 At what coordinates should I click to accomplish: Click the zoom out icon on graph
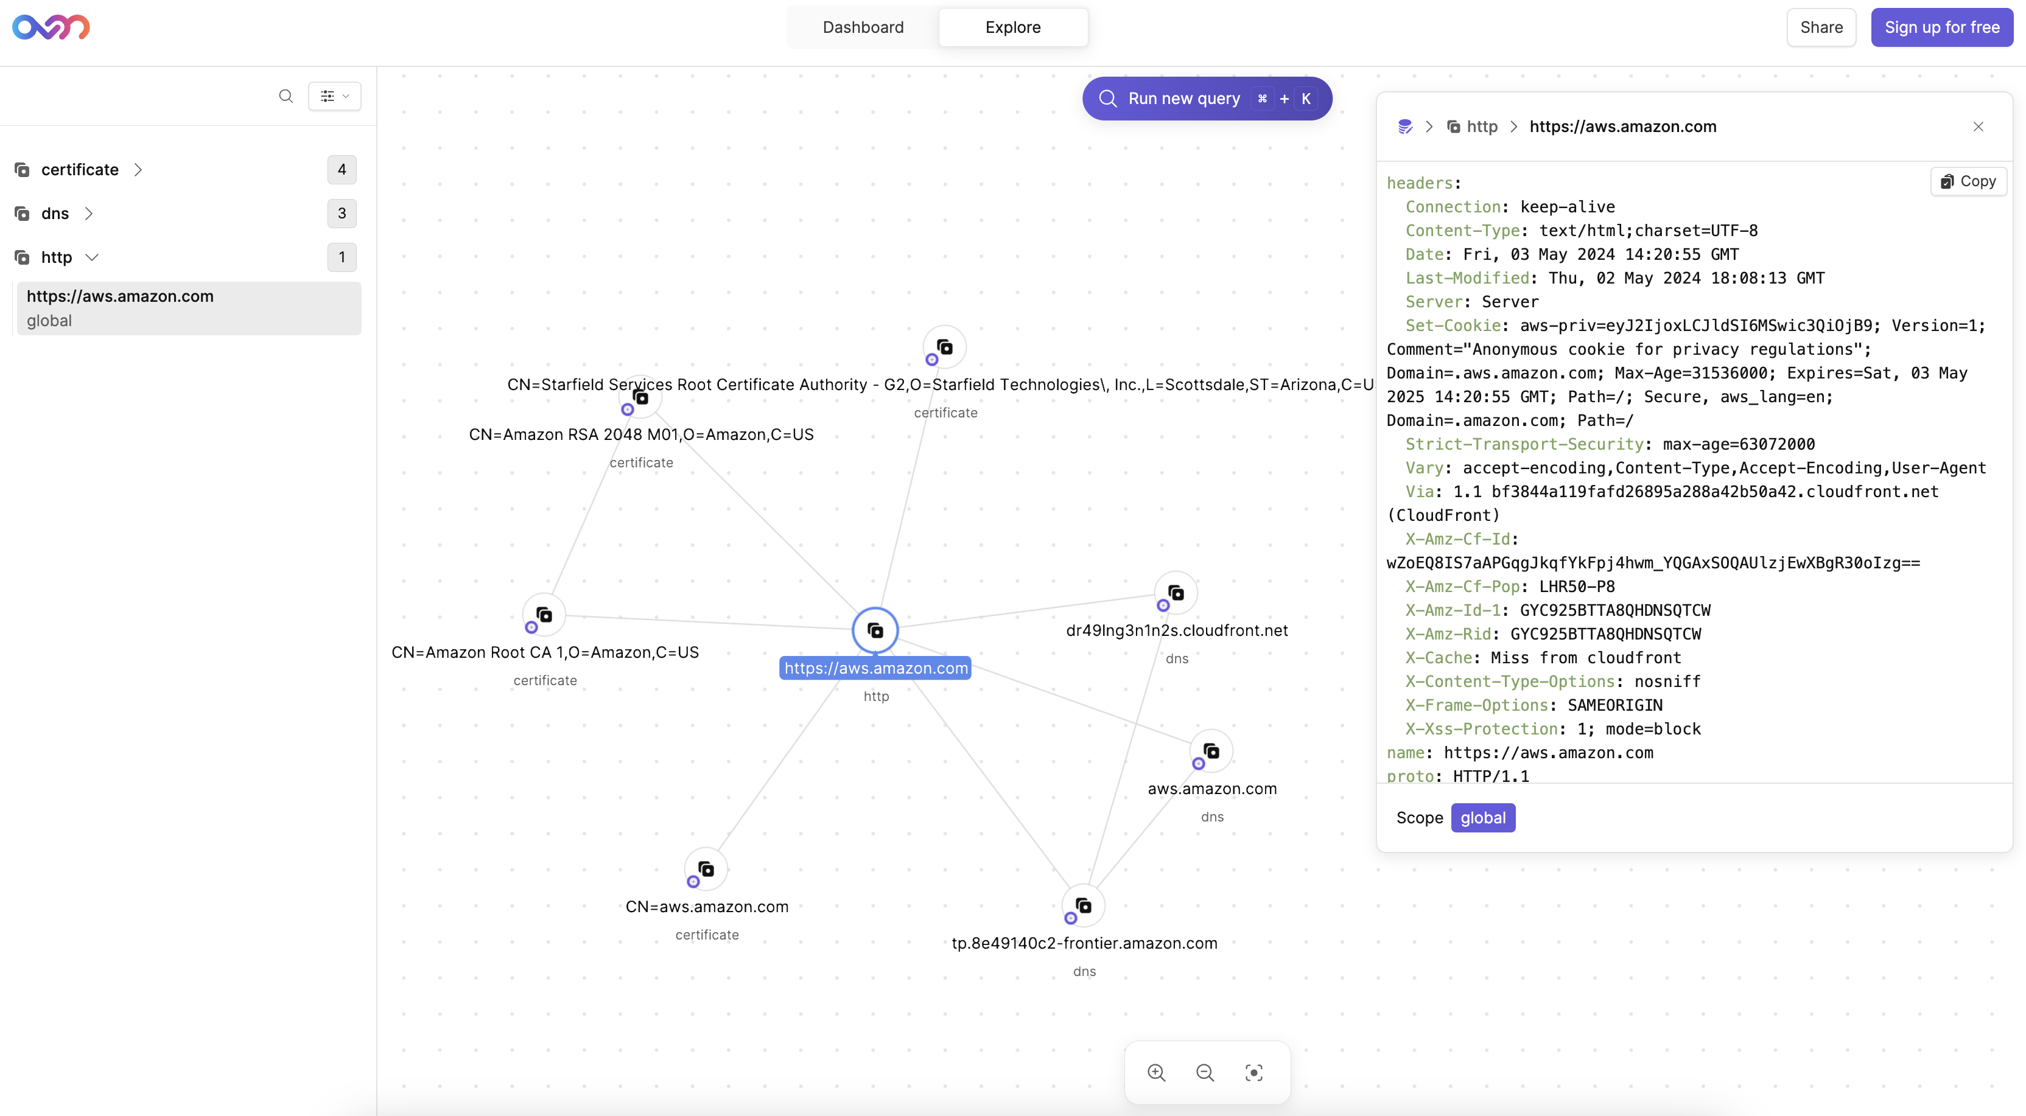tap(1205, 1073)
